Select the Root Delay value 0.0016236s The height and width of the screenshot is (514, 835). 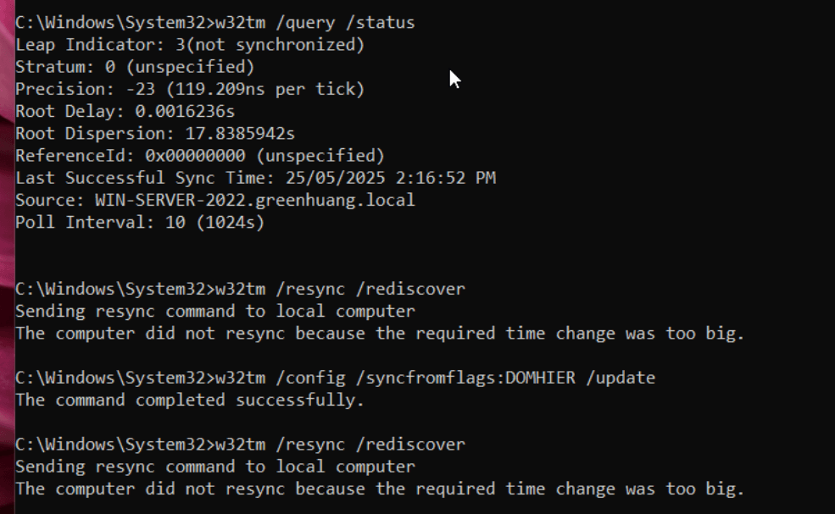coord(184,111)
